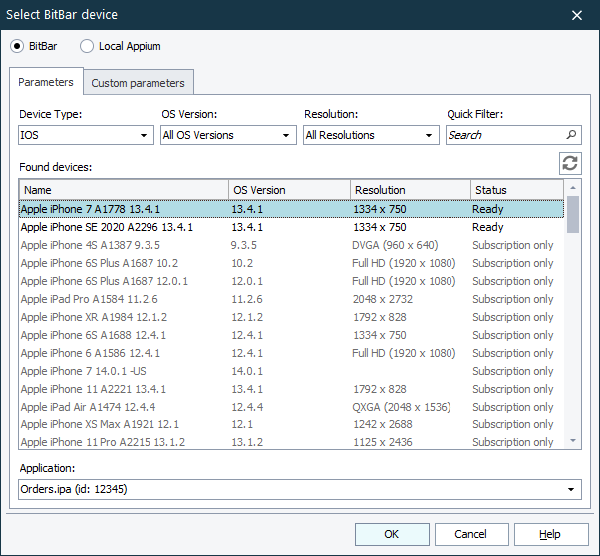
Task: Switch to the Custom parameters tab
Action: [138, 83]
